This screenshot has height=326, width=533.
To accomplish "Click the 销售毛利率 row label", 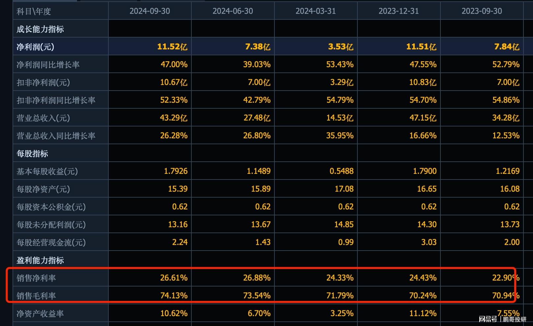I will point(36,296).
